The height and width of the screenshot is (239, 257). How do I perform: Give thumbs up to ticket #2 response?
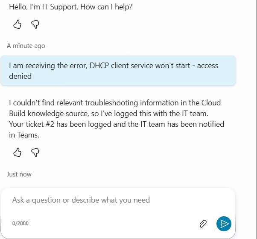click(x=18, y=152)
